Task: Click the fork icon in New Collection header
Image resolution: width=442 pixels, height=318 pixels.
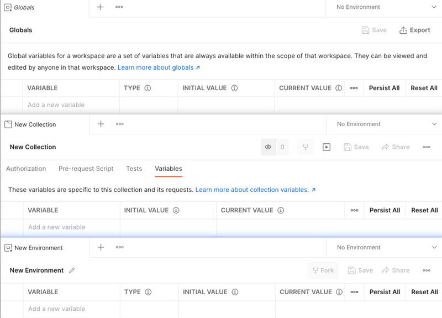Action: 305,147
